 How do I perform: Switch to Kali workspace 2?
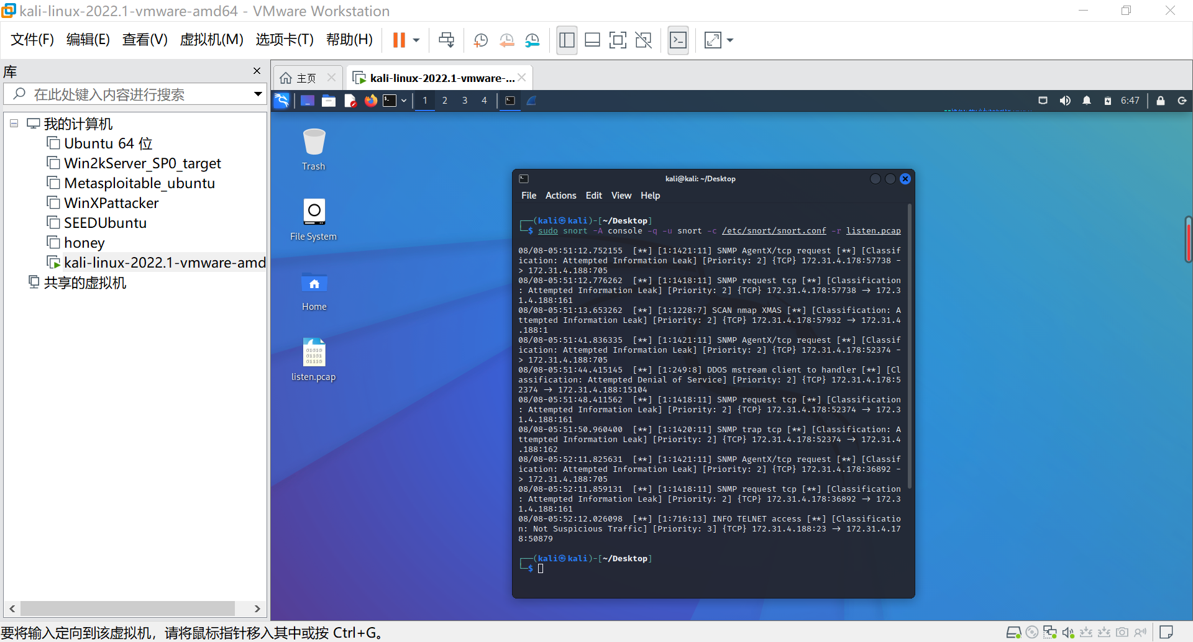pyautogui.click(x=445, y=101)
